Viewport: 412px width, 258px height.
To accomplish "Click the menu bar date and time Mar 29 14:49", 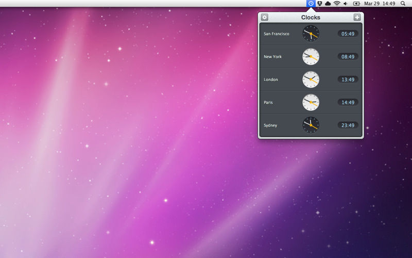I will (380, 4).
